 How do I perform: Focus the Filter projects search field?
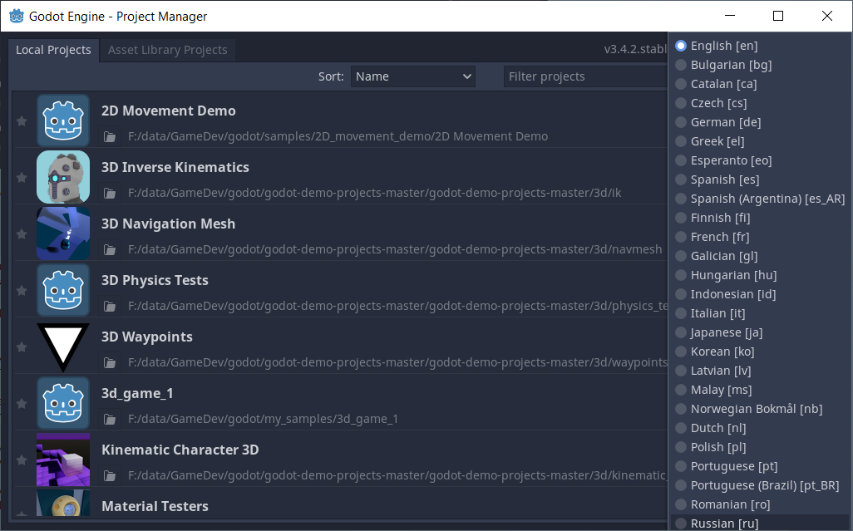[x=585, y=76]
